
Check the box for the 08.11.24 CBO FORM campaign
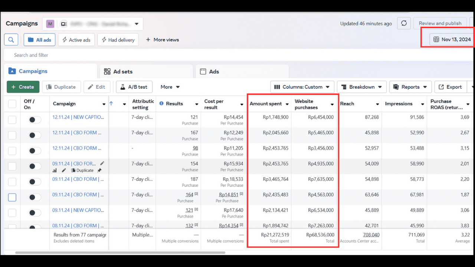pos(12,226)
